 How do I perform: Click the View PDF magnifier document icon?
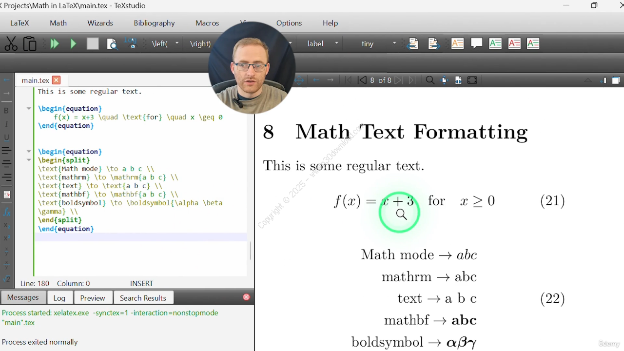click(x=112, y=44)
